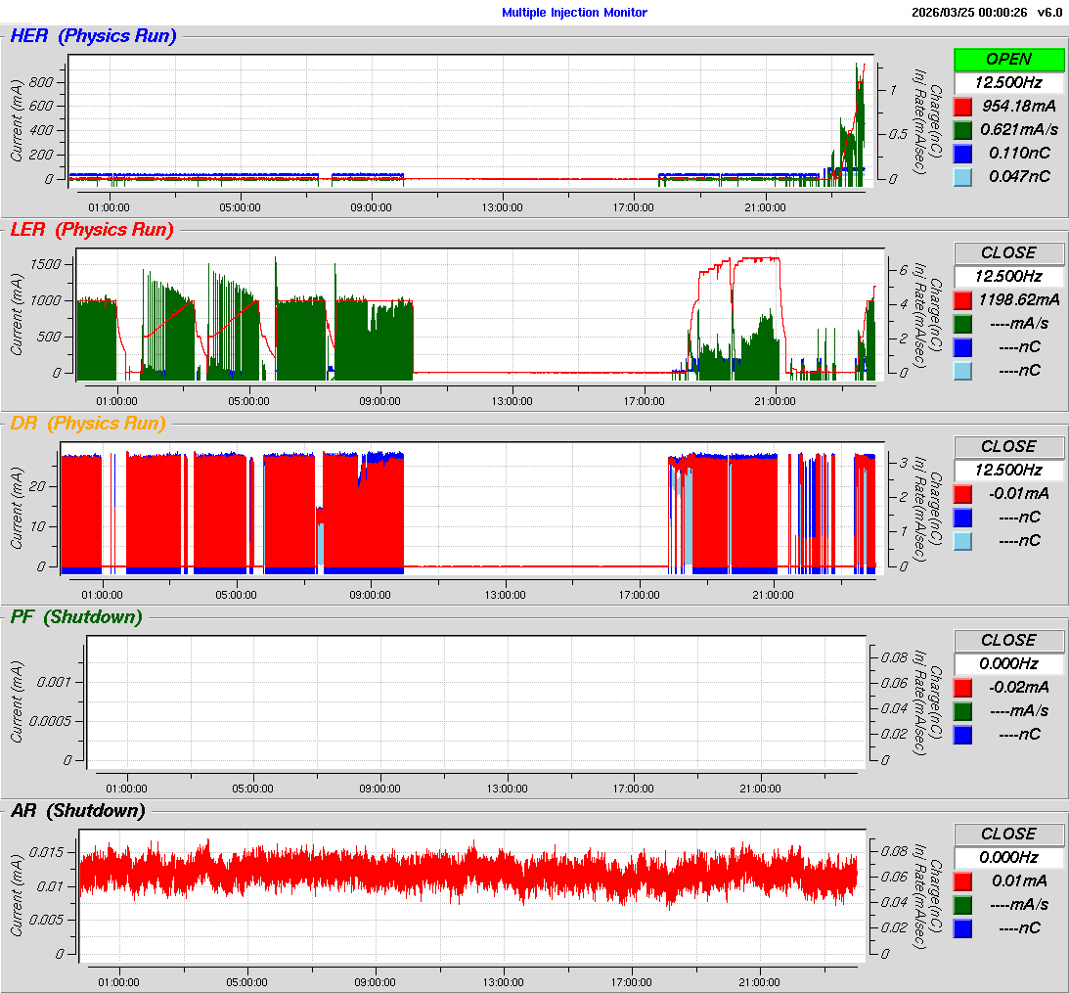Click the blue swatch beside 0.110nC

(x=962, y=154)
